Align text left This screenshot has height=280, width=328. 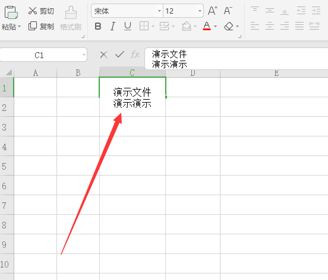point(255,26)
